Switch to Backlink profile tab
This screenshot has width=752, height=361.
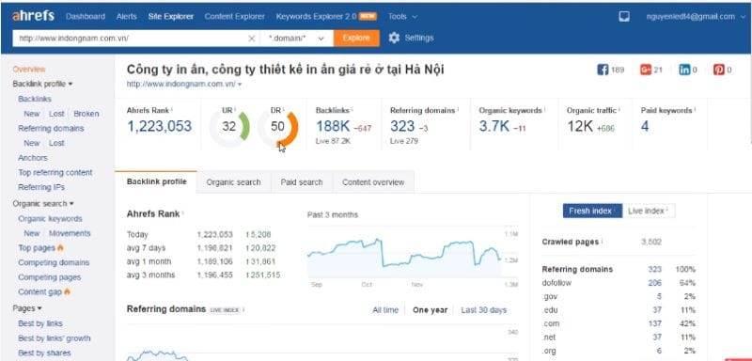pyautogui.click(x=156, y=181)
